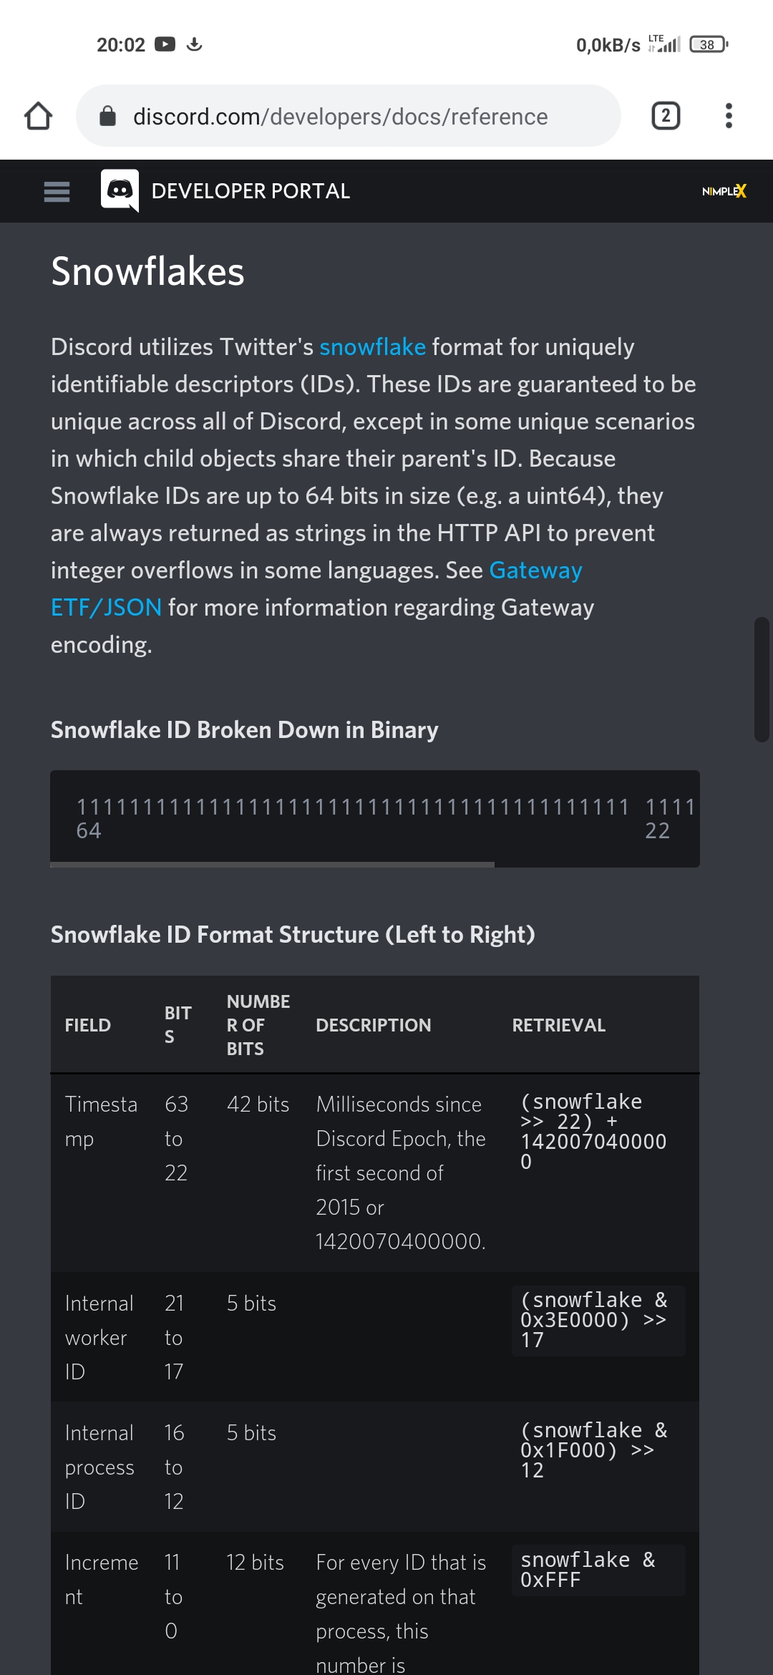Screen dimensions: 773x1675
Task: Tap the download status bar icon
Action: coord(194,44)
